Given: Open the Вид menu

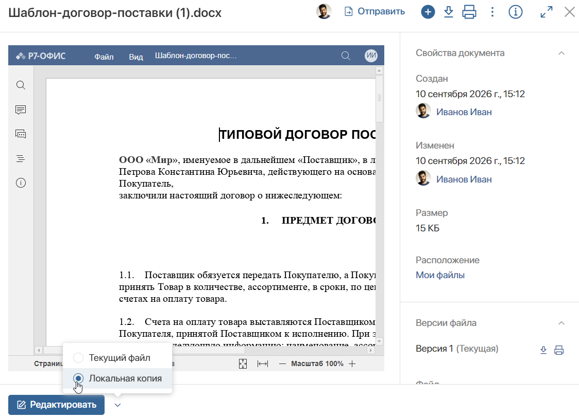Looking at the screenshot, I should pyautogui.click(x=136, y=57).
